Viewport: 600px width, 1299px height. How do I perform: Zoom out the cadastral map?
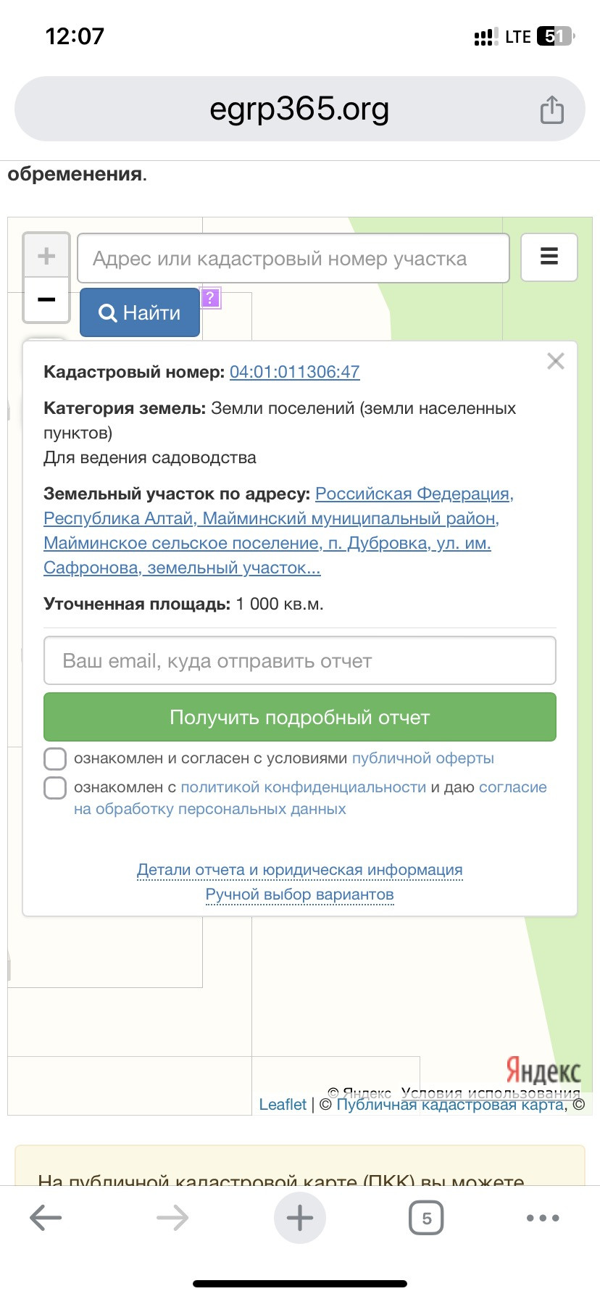click(46, 299)
